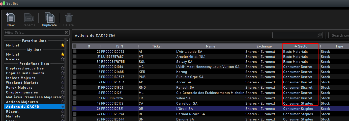Unstar My List under Favorite lists
The height and width of the screenshot is (121, 349).
(x=63, y=45)
